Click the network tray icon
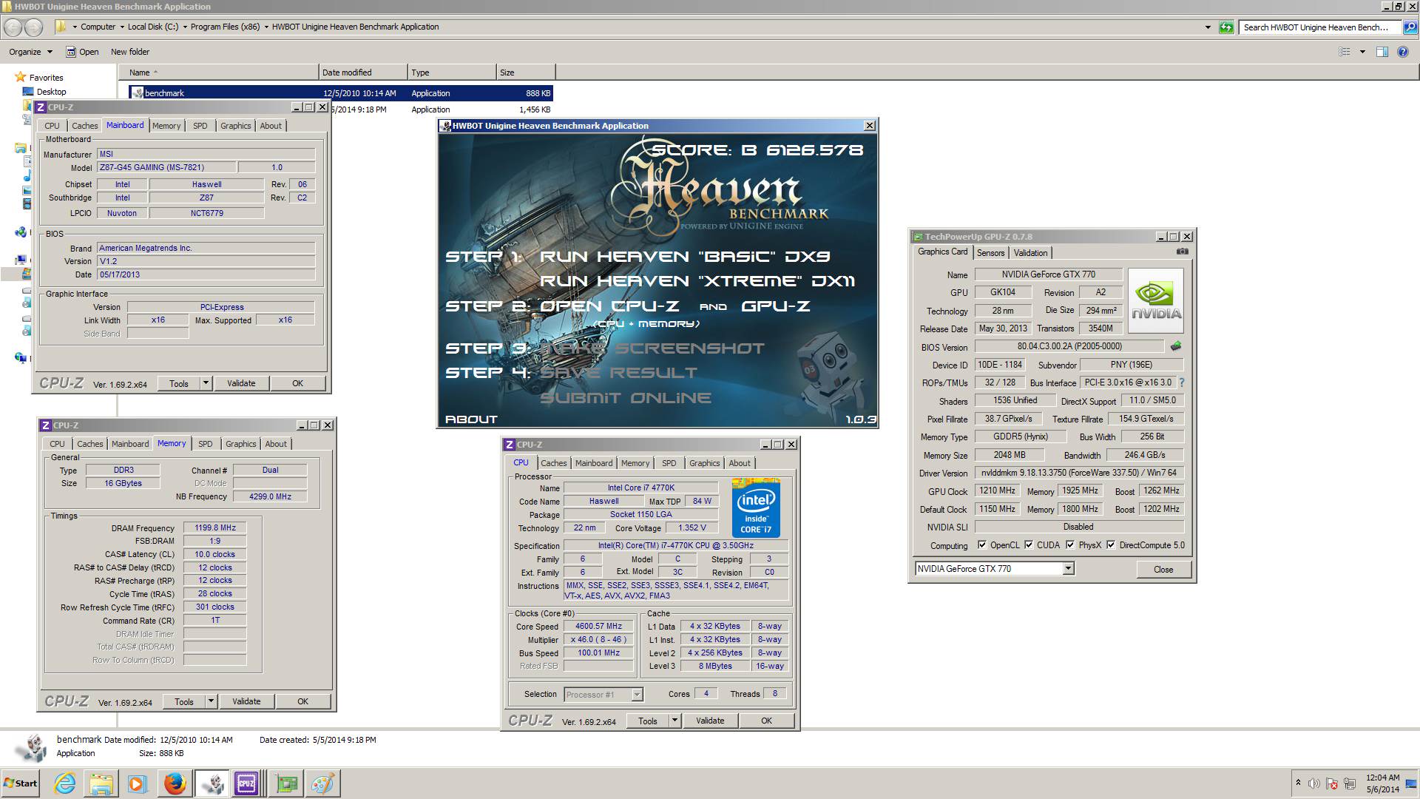 tap(1350, 783)
